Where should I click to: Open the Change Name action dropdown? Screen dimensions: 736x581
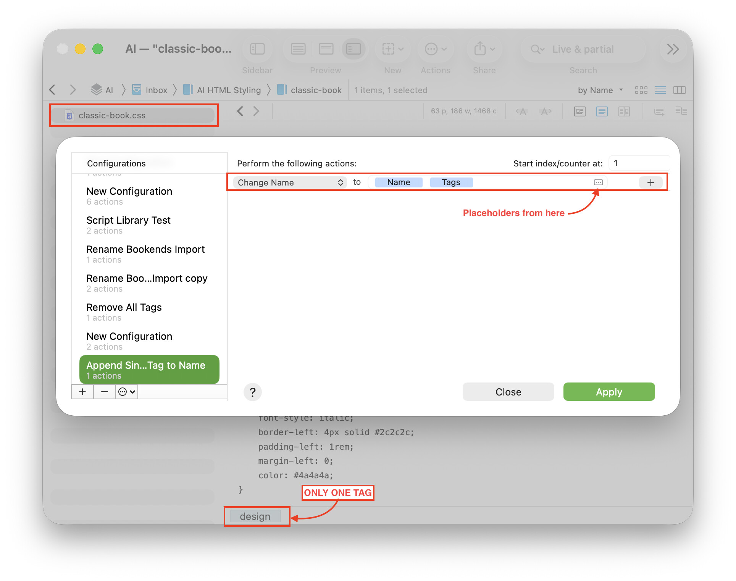click(x=290, y=182)
